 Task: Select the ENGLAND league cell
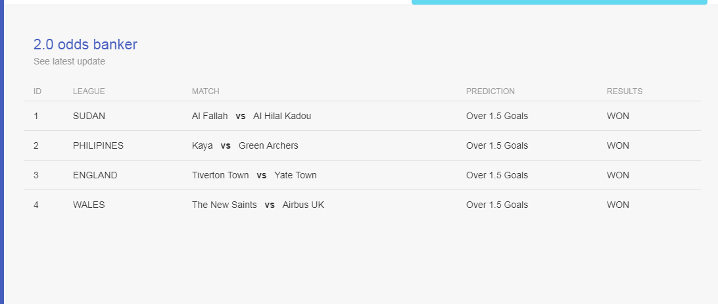tap(95, 175)
